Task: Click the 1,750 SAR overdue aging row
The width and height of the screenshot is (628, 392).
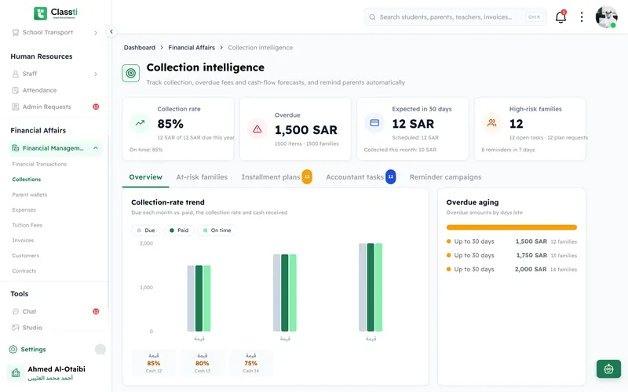Action: [512, 256]
